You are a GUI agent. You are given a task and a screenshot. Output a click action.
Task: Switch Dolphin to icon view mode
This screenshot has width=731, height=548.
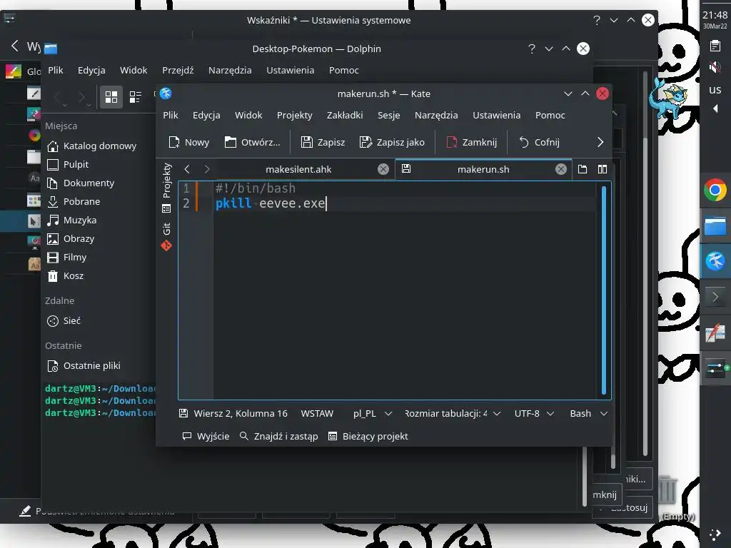coord(111,97)
